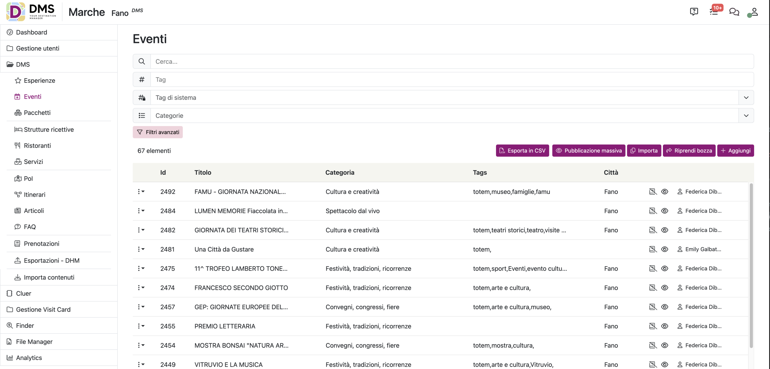Toggle visibility eye for Una Città da Gustare
Viewport: 770px width, 369px height.
[x=665, y=249]
